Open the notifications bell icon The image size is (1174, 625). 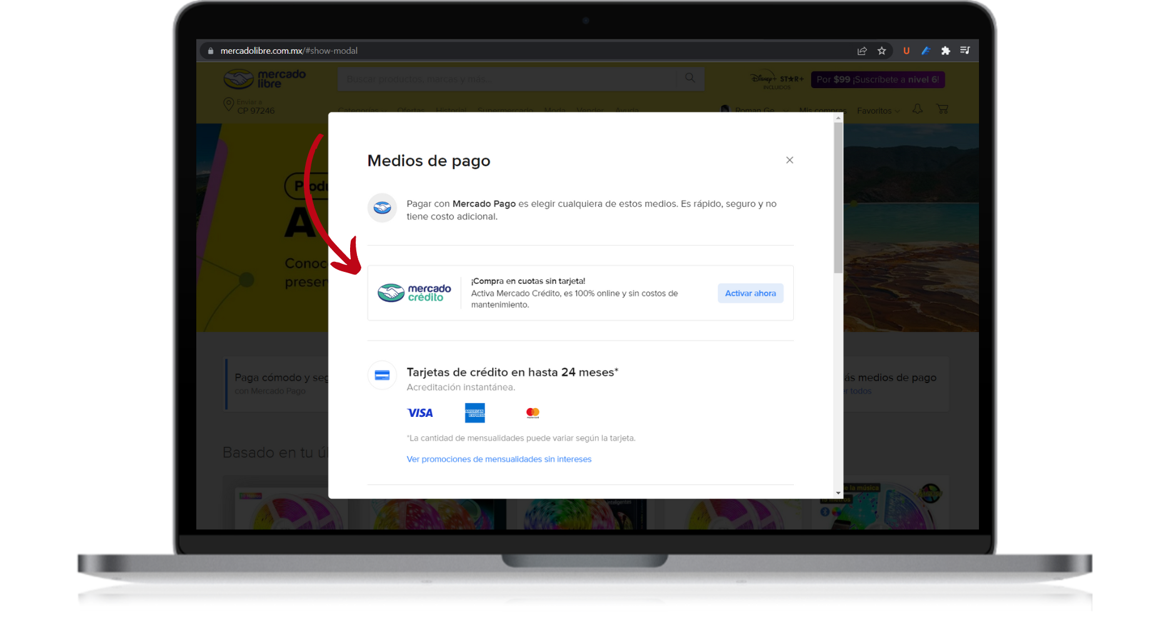[x=916, y=109]
